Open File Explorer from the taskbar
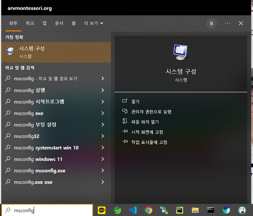The height and width of the screenshot is (216, 253). [x=195, y=210]
